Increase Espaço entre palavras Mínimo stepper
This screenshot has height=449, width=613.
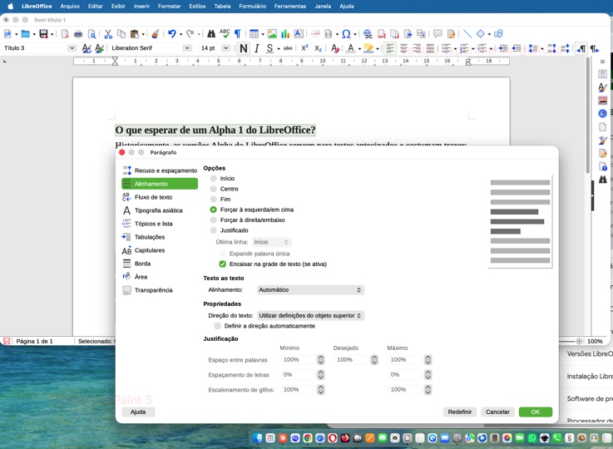(320, 358)
